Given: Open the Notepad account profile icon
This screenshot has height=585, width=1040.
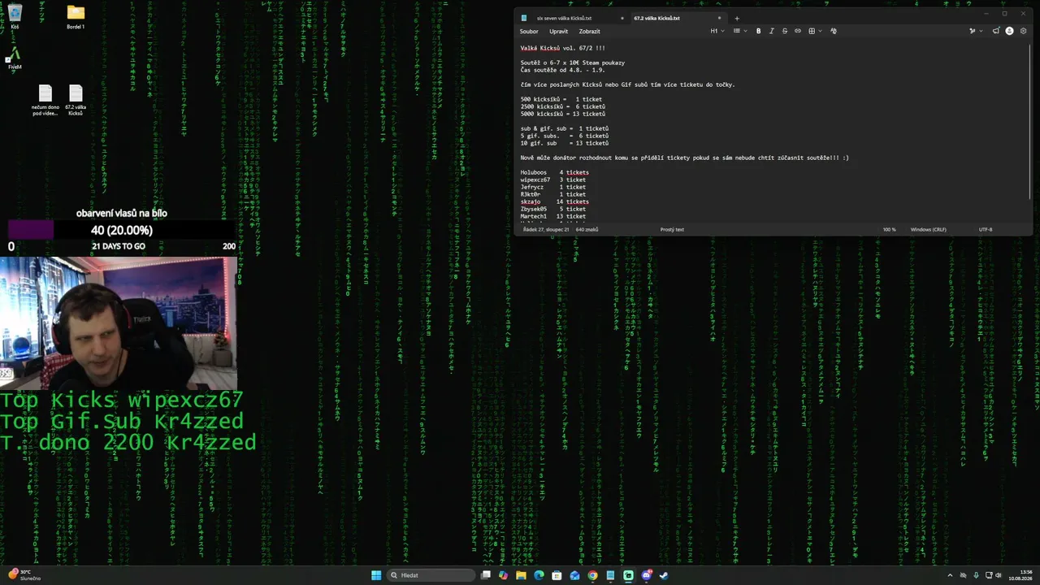Looking at the screenshot, I should (x=1009, y=31).
